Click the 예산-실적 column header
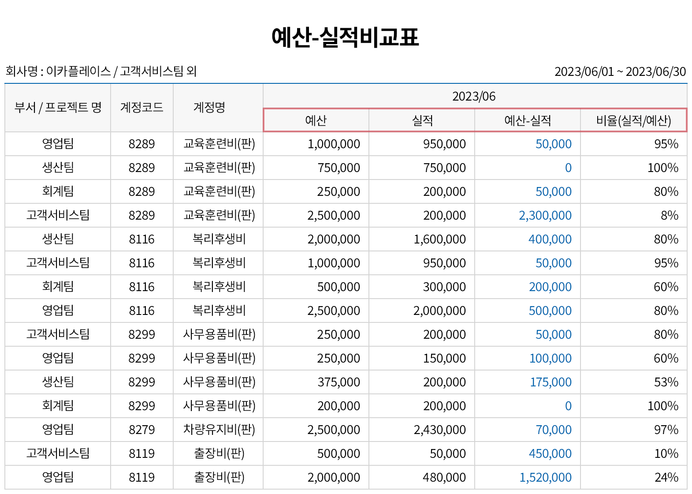The width and height of the screenshot is (692, 494). click(528, 120)
